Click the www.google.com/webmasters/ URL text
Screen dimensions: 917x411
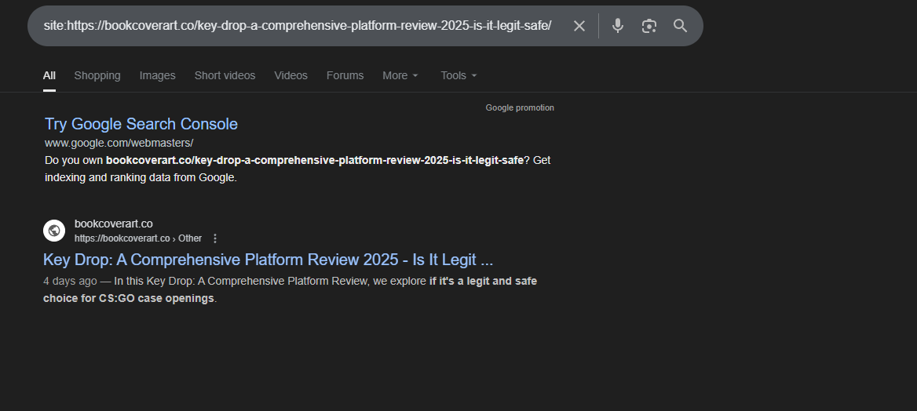pos(119,143)
